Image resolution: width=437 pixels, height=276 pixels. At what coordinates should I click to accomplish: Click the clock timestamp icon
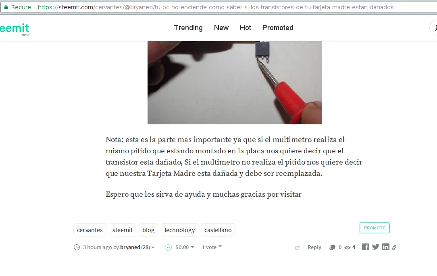[x=77, y=247]
